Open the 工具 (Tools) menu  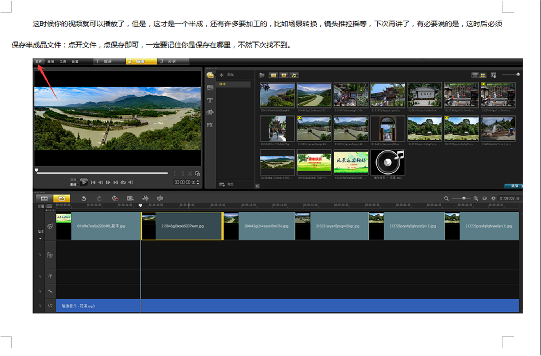[63, 62]
